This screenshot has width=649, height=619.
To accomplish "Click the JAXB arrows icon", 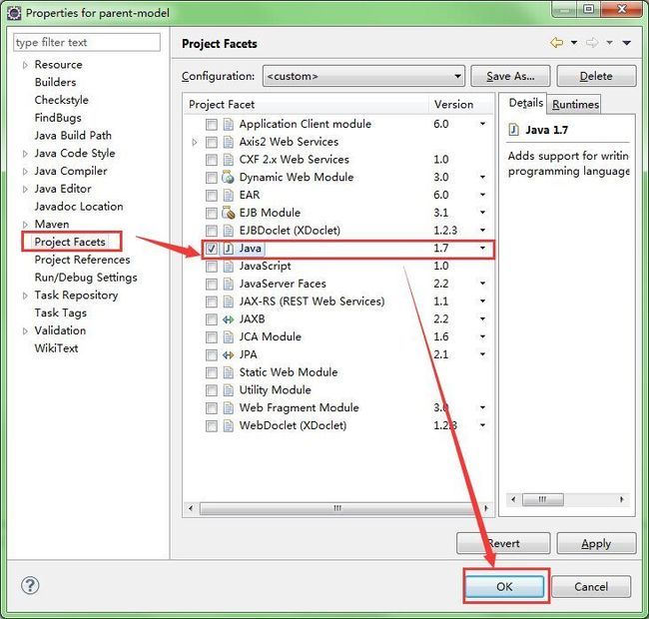I will point(228,319).
